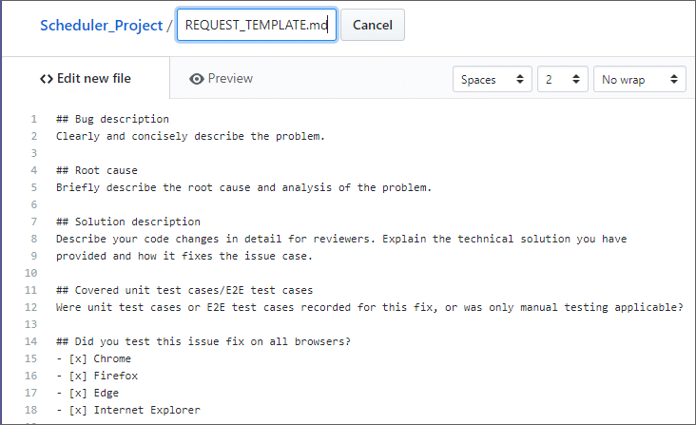Click the [x] Chrome checkbox text
The image size is (696, 425).
pyautogui.click(x=100, y=358)
